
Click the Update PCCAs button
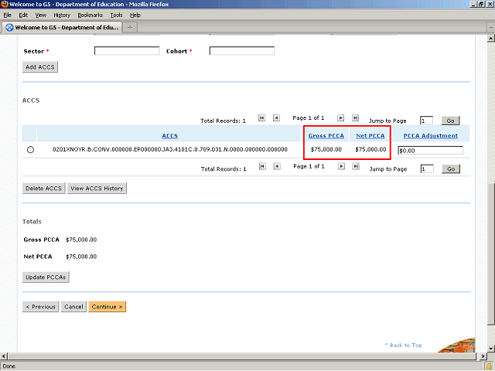pos(46,277)
